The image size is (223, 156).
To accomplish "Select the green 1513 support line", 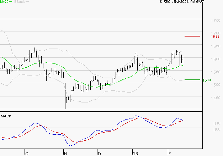I will (x=192, y=80).
